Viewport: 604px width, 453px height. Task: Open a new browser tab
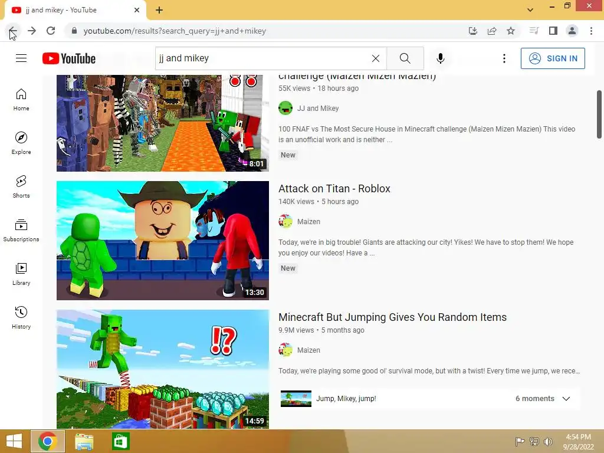159,10
